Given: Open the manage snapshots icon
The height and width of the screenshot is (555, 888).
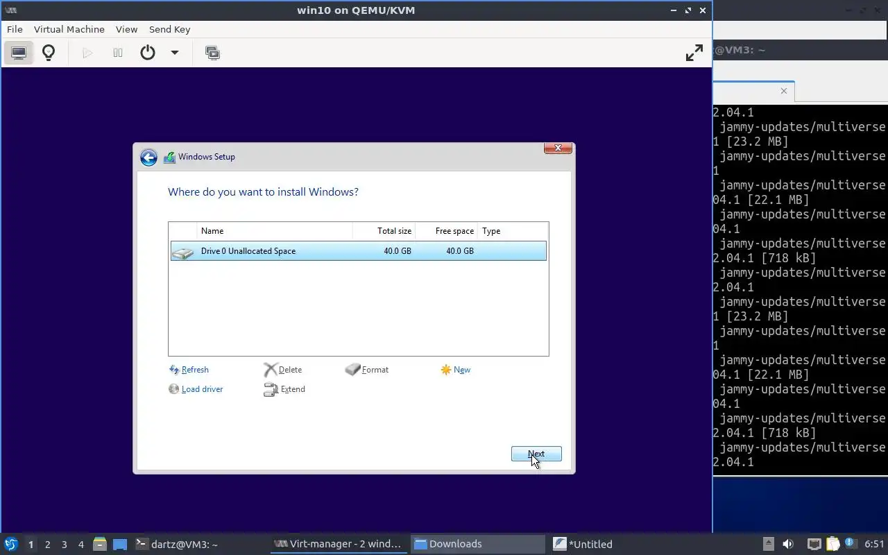Looking at the screenshot, I should [212, 53].
